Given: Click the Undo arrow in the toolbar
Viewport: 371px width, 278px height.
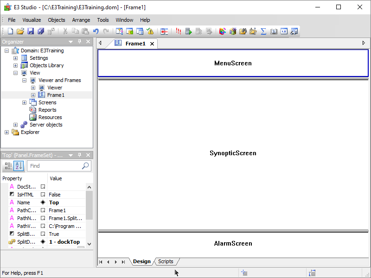Looking at the screenshot, I should point(96,32).
